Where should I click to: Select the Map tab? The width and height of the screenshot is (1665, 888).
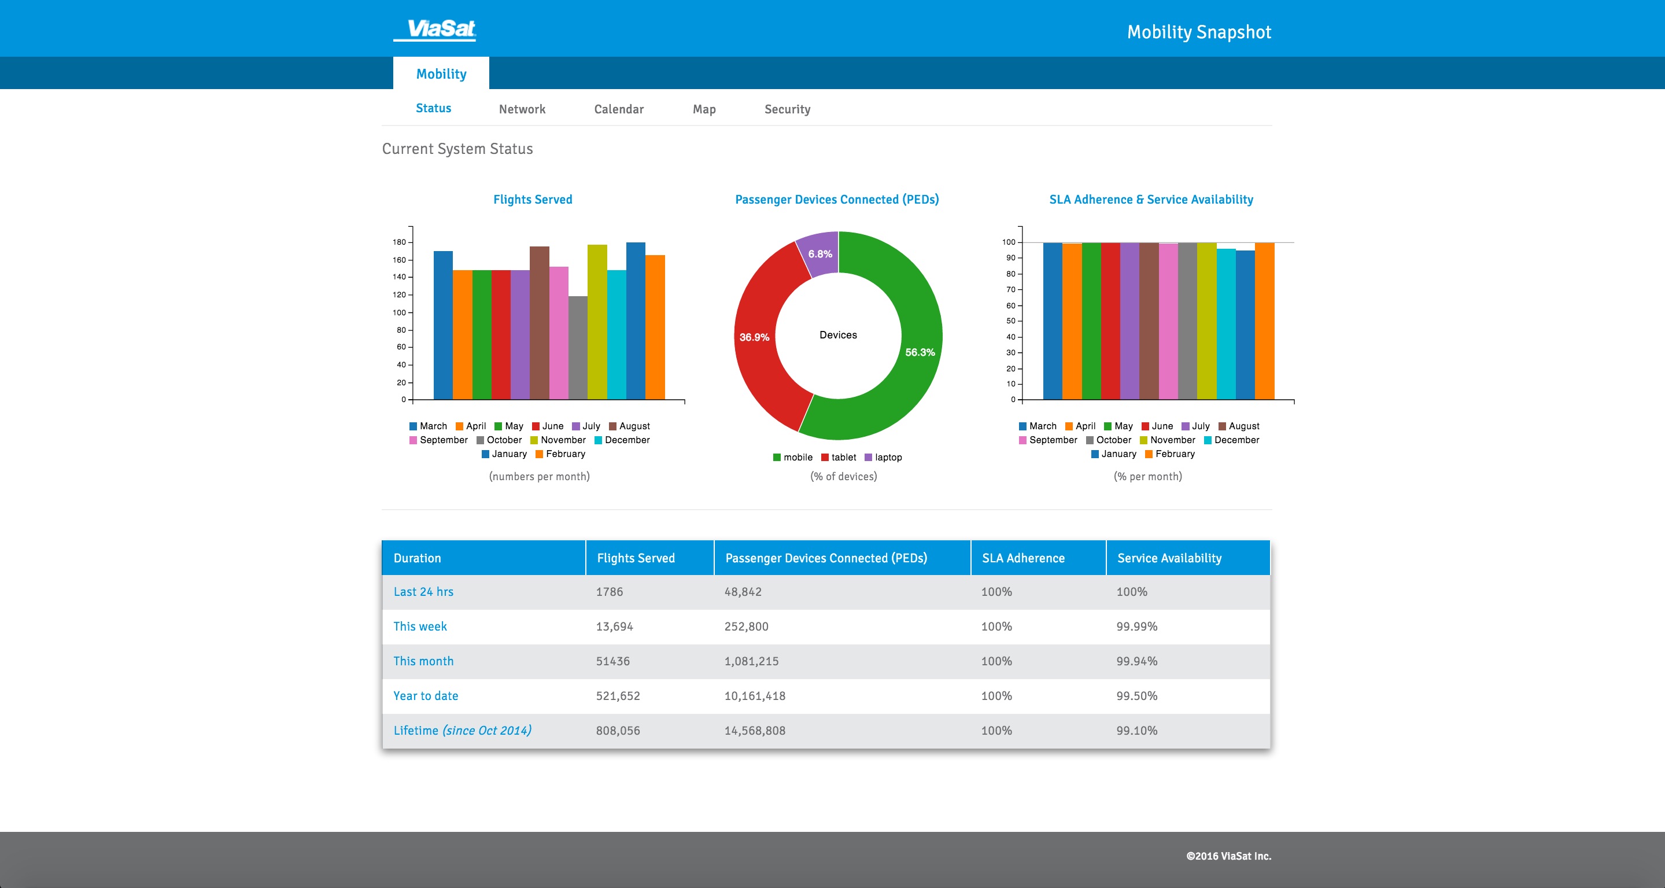pos(704,109)
